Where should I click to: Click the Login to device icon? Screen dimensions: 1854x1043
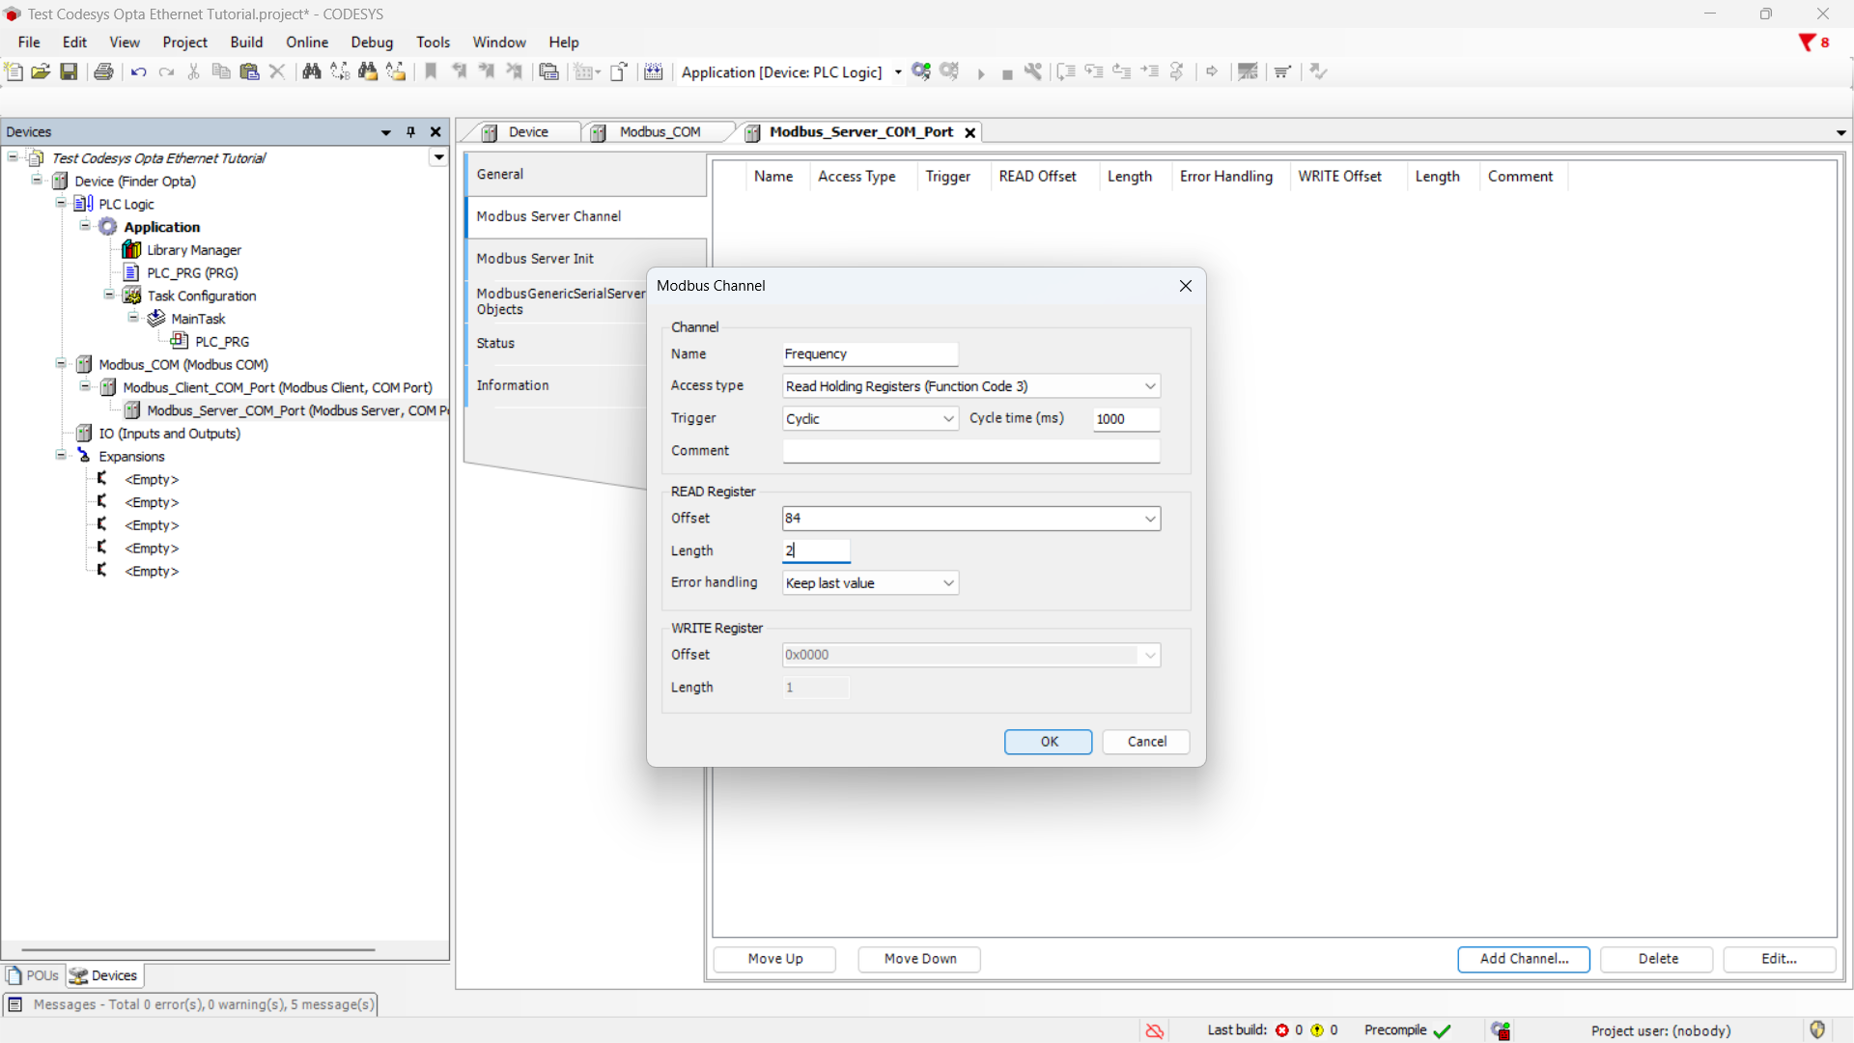921,71
